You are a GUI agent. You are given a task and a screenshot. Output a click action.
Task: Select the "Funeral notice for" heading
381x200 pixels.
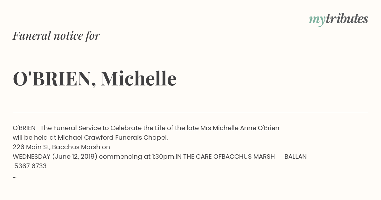click(56, 36)
